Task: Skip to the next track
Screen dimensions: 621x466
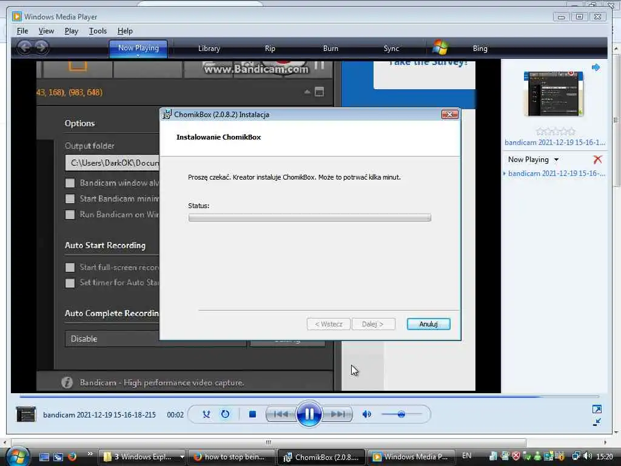Action: pos(338,414)
